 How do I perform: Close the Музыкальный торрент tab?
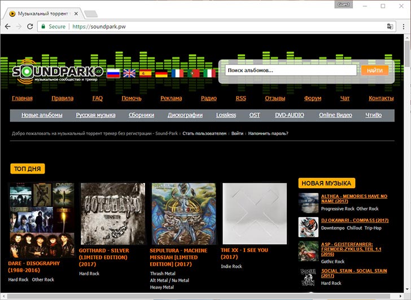coord(76,14)
